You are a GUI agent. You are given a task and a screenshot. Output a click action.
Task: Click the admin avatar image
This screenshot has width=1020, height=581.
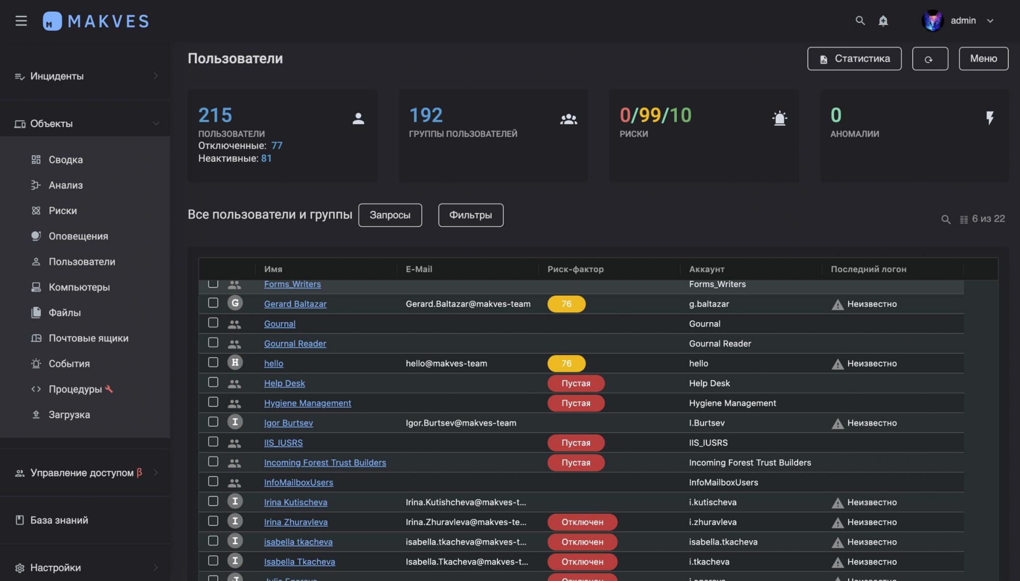932,21
